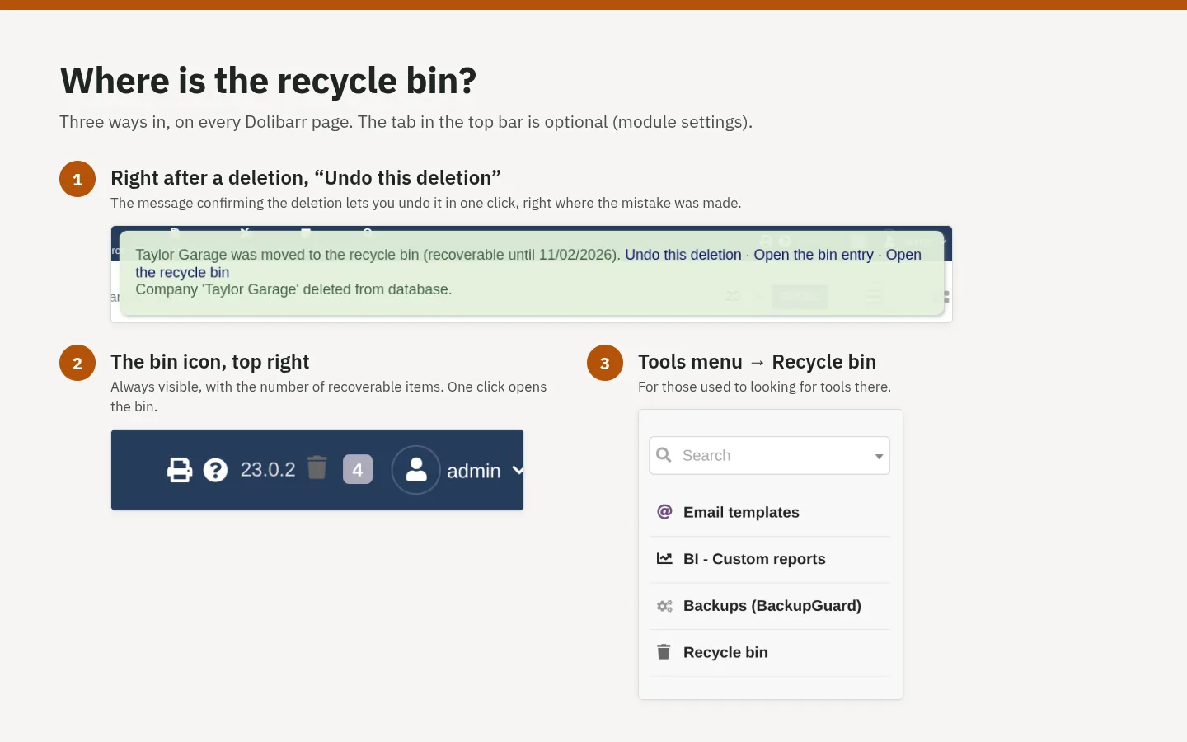The height and width of the screenshot is (742, 1187).
Task: Click the admin username label
Action: pyautogui.click(x=474, y=471)
